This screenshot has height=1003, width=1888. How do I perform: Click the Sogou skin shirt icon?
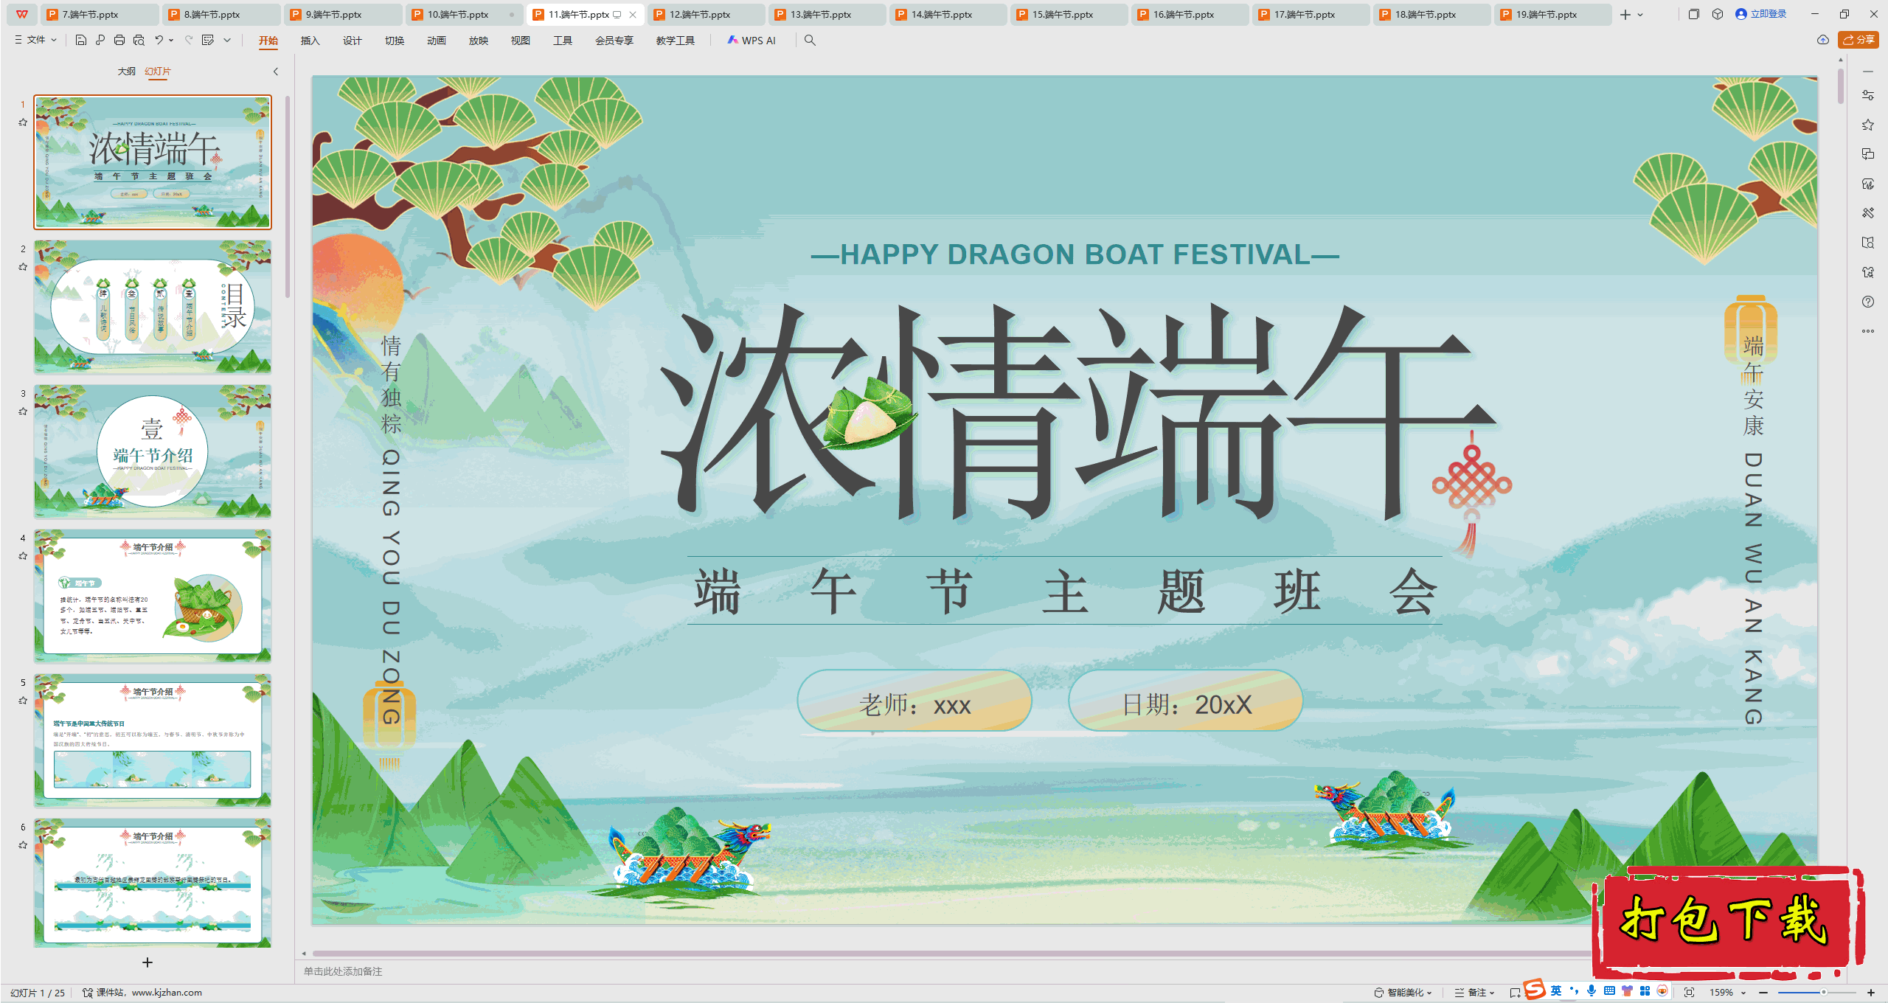click(1627, 990)
